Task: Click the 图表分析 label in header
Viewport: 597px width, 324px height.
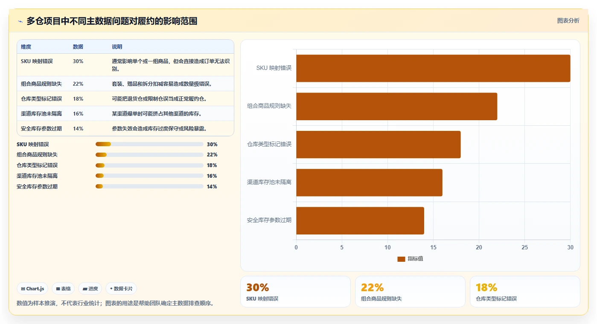Action: point(568,20)
